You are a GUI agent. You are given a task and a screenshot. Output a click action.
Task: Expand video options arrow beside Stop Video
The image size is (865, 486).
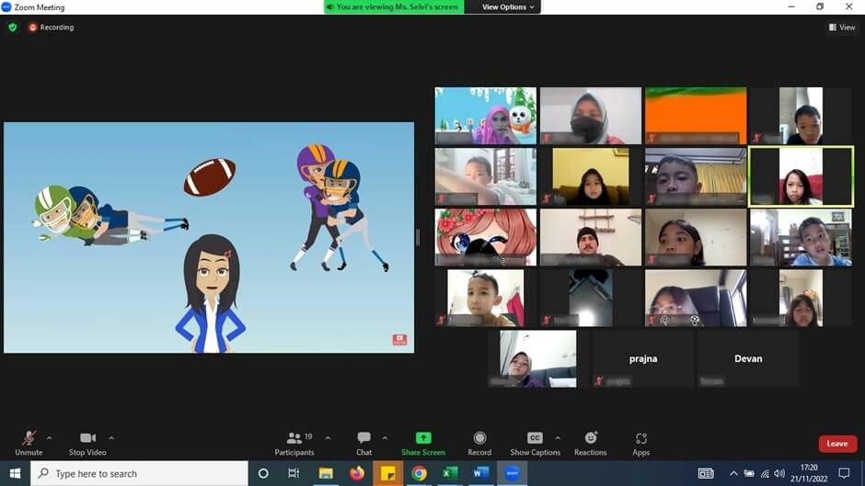(x=111, y=437)
